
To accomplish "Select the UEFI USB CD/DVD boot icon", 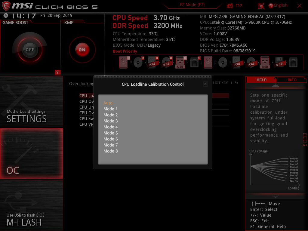I will click(x=167, y=62).
